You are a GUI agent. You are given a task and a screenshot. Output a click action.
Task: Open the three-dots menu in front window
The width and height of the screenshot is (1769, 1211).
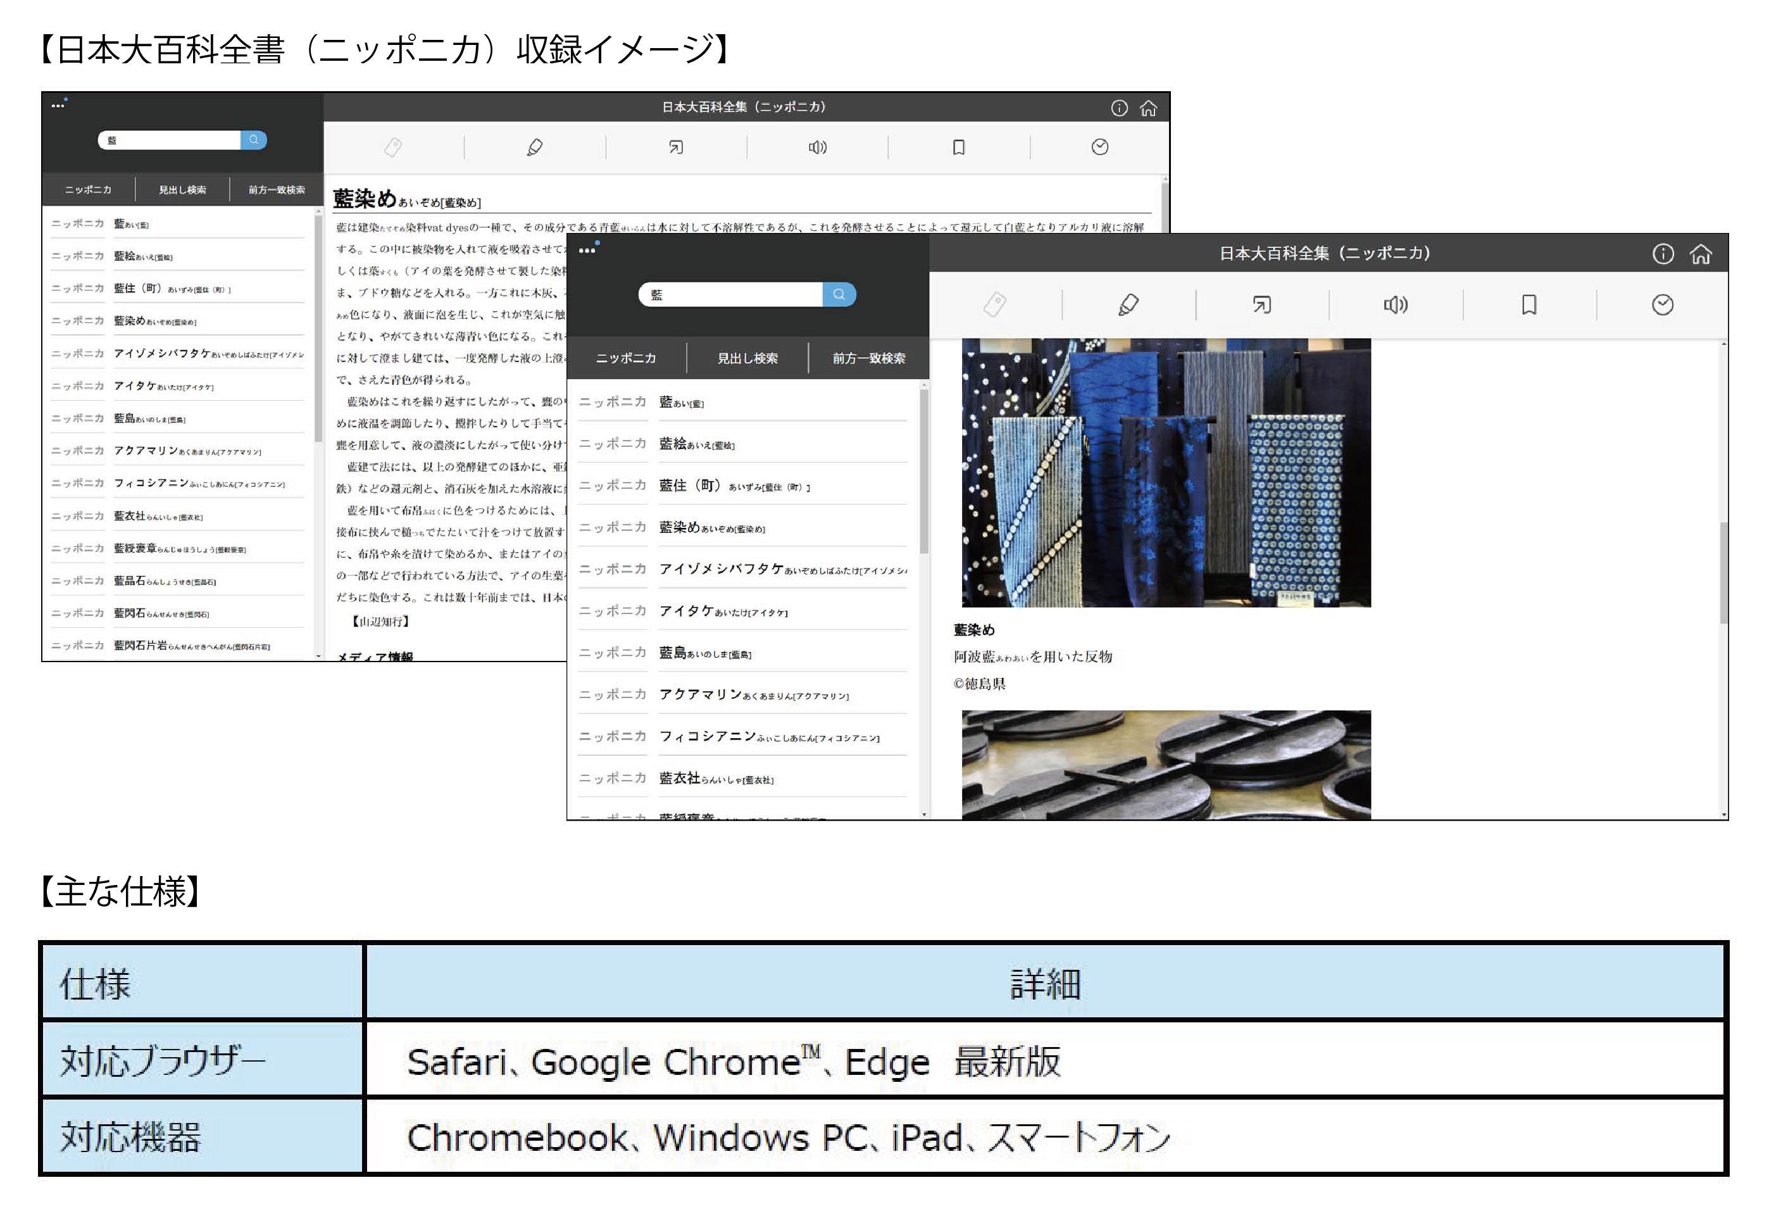click(587, 251)
